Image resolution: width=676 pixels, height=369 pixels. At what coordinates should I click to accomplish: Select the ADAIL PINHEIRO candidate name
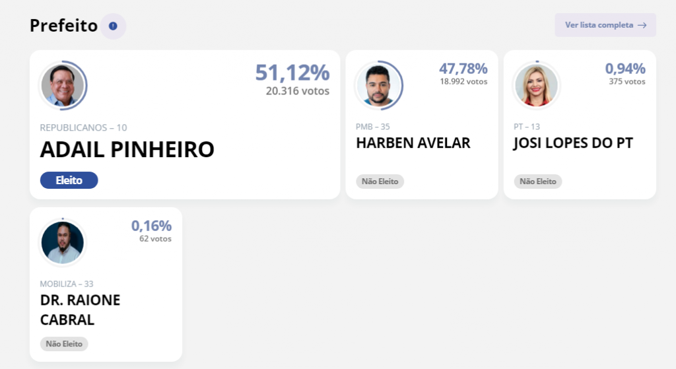[x=127, y=150]
